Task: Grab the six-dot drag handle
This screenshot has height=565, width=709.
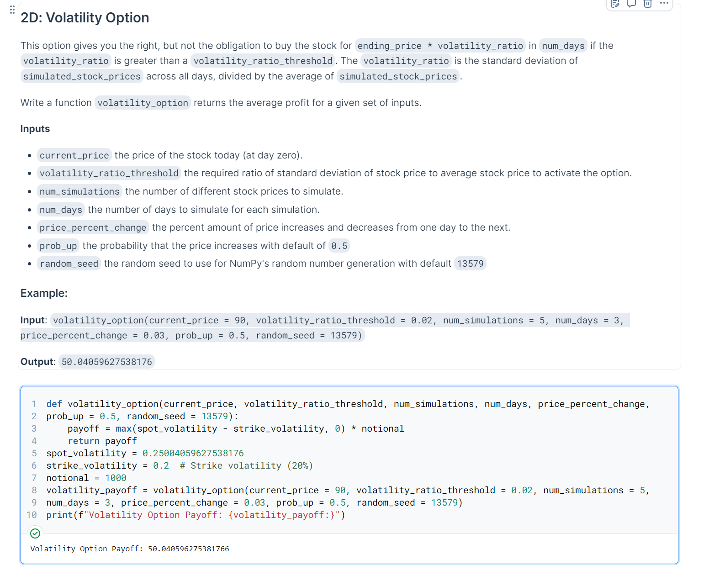Action: 12,9
